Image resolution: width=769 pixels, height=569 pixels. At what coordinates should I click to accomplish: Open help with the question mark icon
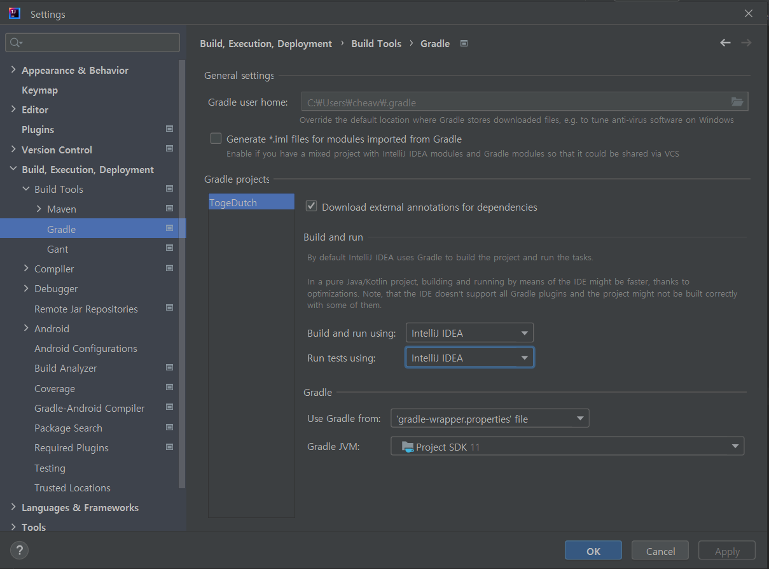pyautogui.click(x=20, y=551)
